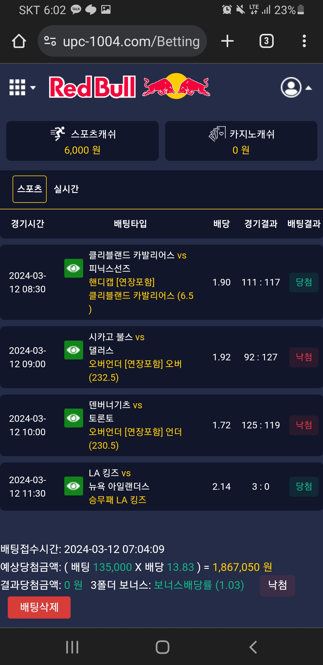323x665 pixels.
Task: Tap the site info icon in address bar
Action: 50,41
